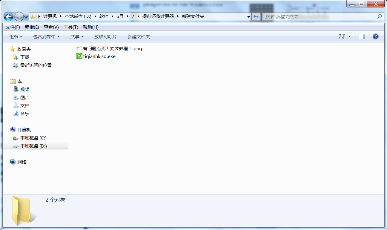
Task: Select 计算机 in navigation pane
Action: coord(24,130)
